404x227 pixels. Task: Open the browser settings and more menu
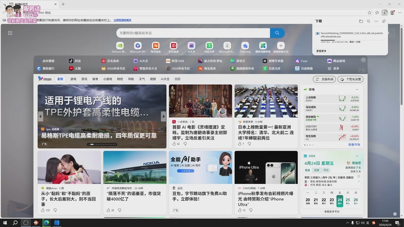coord(400,13)
